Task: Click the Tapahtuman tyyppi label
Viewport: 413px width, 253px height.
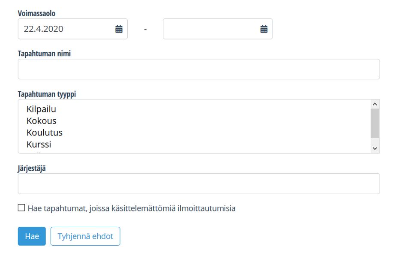Action: [x=47, y=94]
